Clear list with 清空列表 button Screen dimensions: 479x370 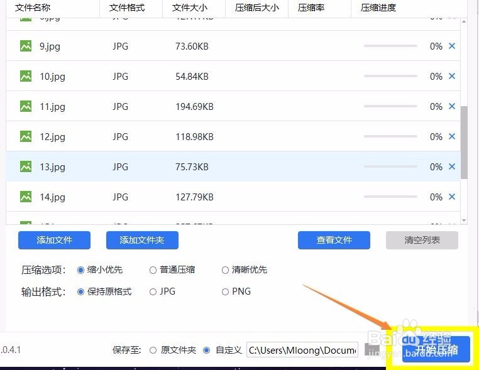[422, 240]
